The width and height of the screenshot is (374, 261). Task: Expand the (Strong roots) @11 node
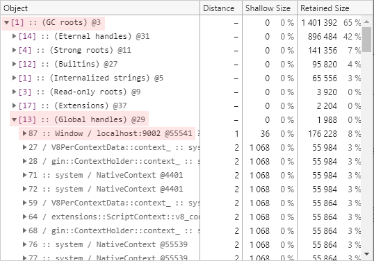(x=15, y=50)
